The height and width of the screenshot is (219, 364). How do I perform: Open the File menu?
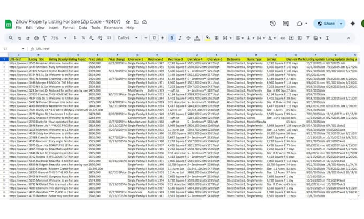[x=19, y=28]
